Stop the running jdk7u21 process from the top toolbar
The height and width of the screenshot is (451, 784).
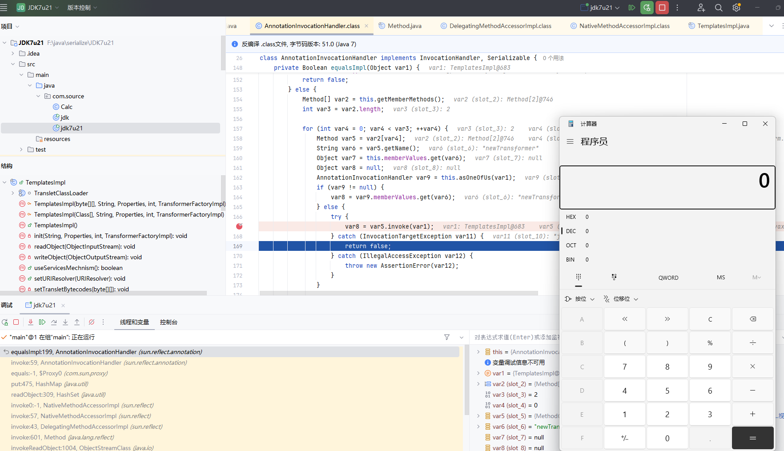pyautogui.click(x=662, y=8)
